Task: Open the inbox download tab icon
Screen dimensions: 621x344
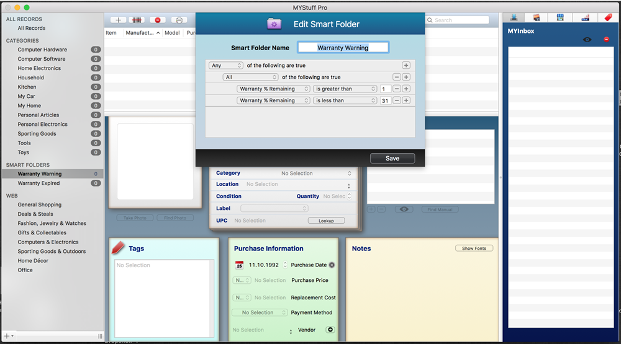Action: coord(514,17)
